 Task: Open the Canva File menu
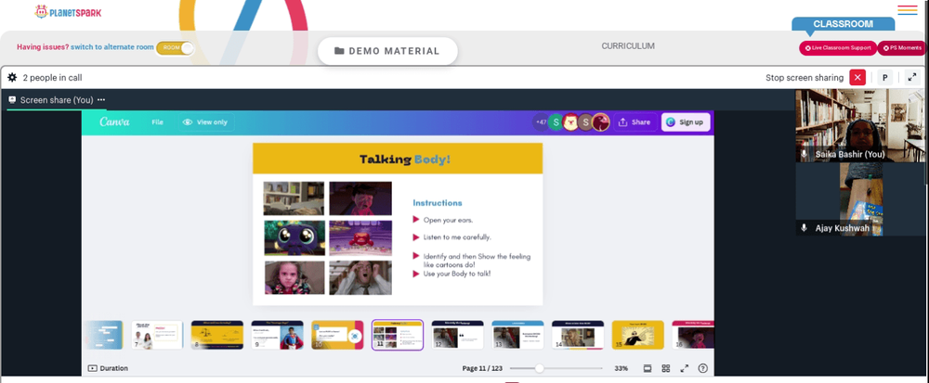click(x=157, y=122)
